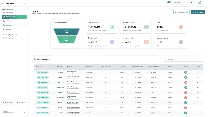Click the Criar Cupom button

(x=198, y=12)
